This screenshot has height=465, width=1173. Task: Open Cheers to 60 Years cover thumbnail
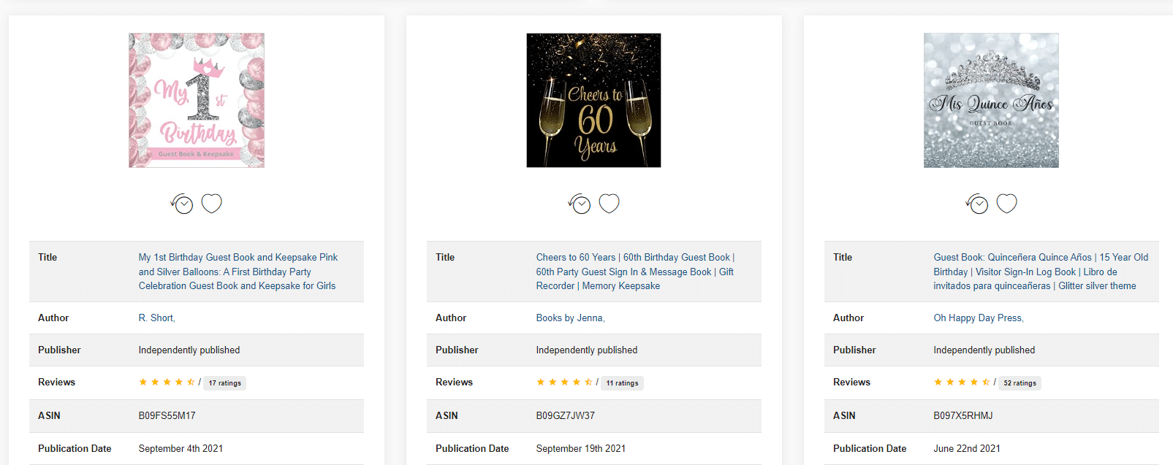coord(593,100)
